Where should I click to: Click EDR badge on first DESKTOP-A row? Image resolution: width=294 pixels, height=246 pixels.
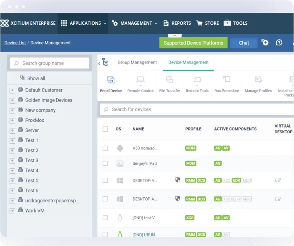coord(237,180)
